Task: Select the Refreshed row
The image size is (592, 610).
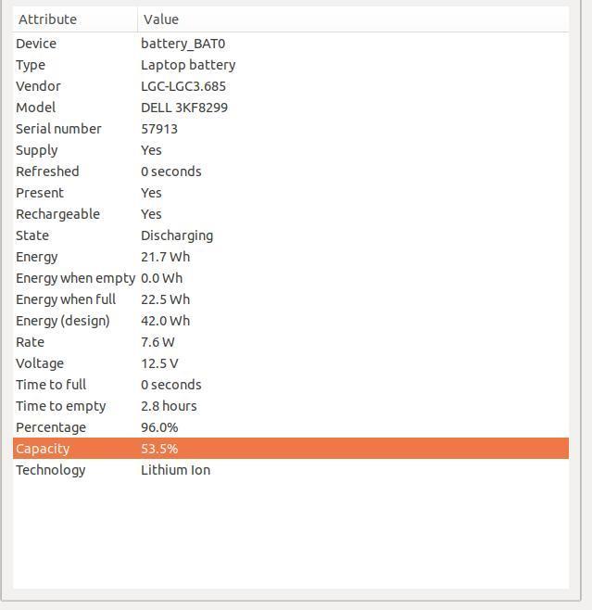Action: 291,172
